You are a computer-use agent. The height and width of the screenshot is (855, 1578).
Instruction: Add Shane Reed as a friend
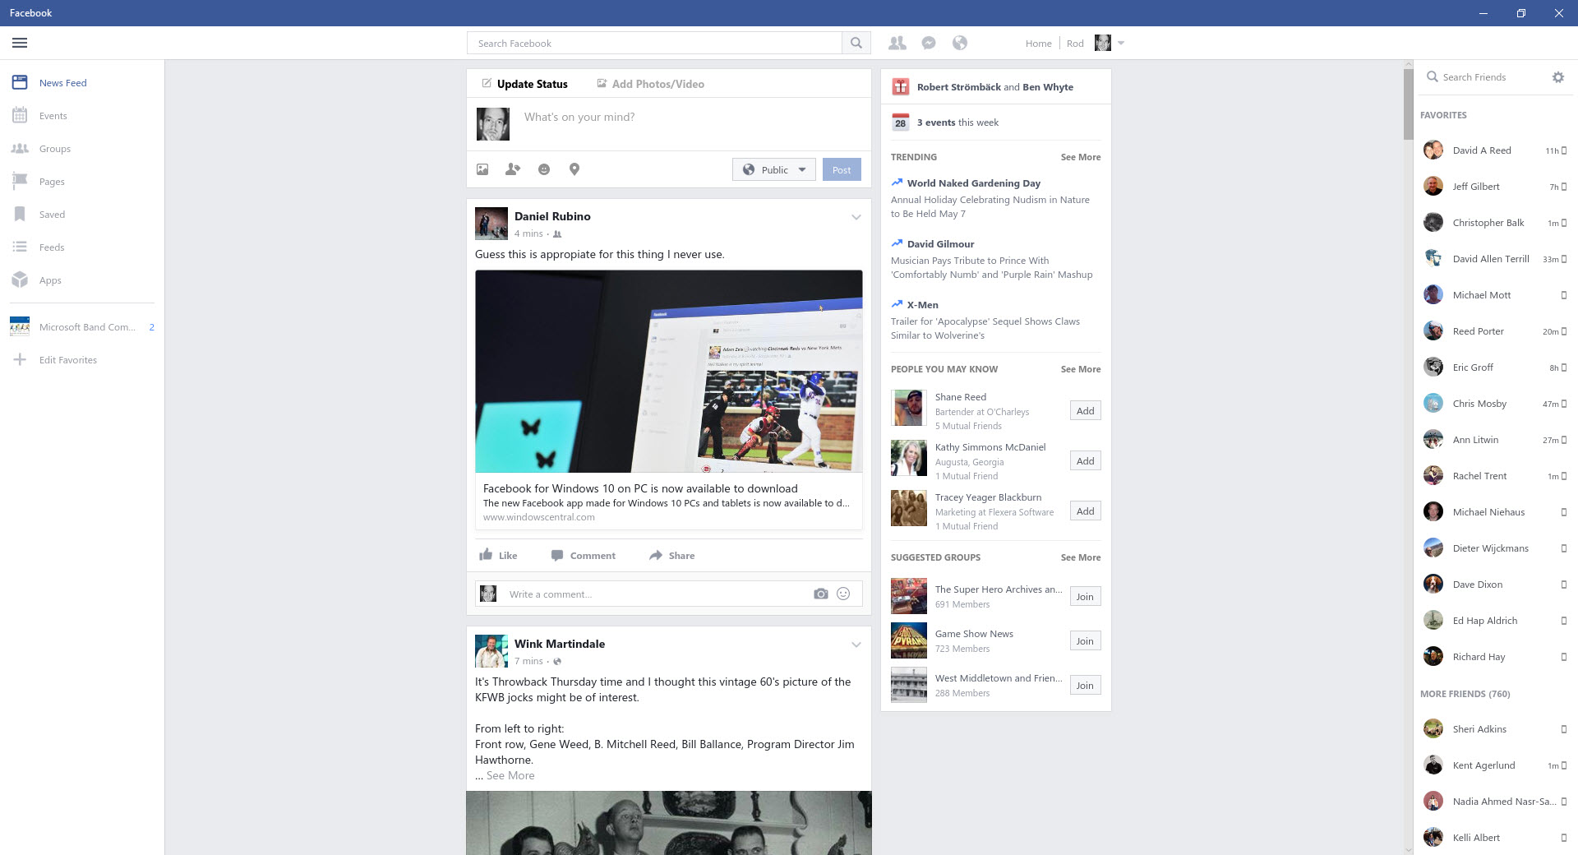click(1085, 411)
